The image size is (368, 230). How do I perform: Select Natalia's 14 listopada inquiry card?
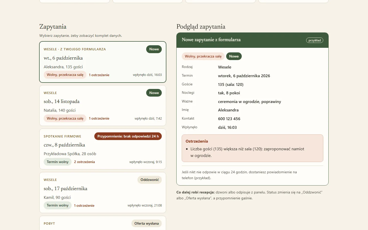click(x=103, y=106)
